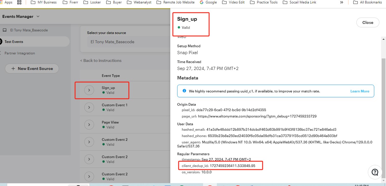Click the timestamp value under Regular Parameters
The image size is (386, 186).
pos(226,160)
